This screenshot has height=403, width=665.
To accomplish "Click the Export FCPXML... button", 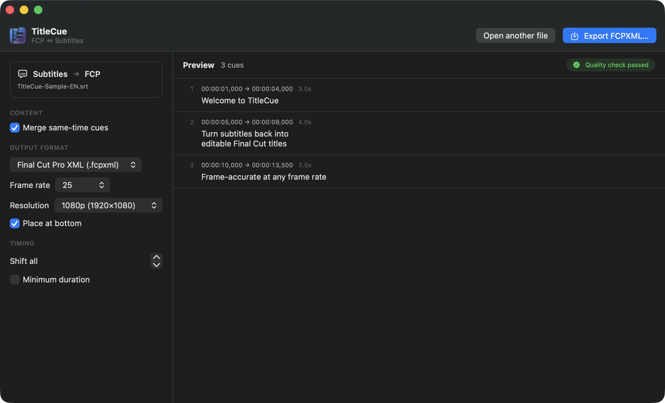I will (x=610, y=35).
